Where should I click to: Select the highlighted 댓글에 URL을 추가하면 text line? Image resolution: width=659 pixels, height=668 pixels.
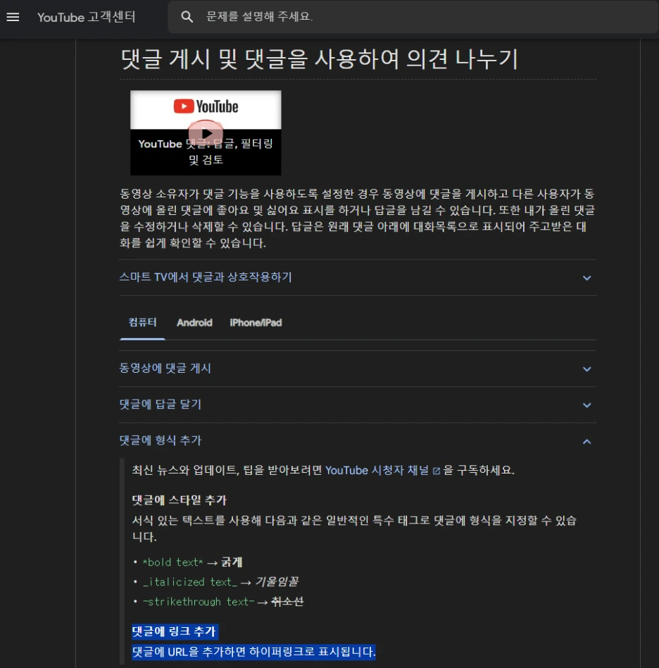(253, 651)
